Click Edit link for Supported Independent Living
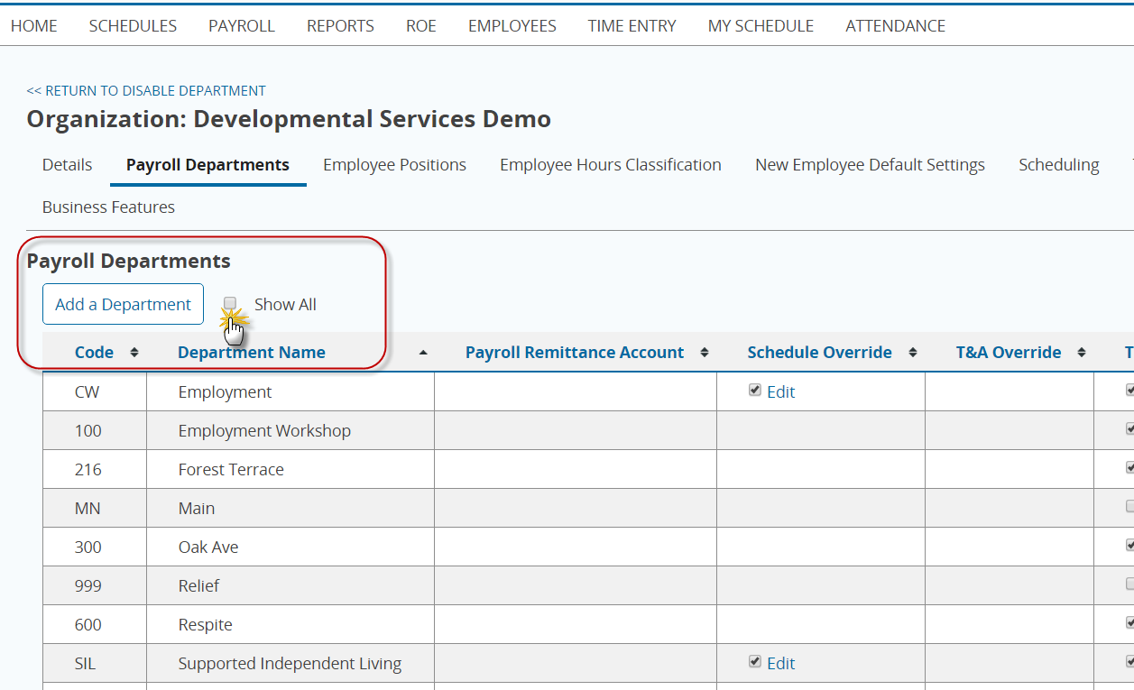 tap(781, 664)
